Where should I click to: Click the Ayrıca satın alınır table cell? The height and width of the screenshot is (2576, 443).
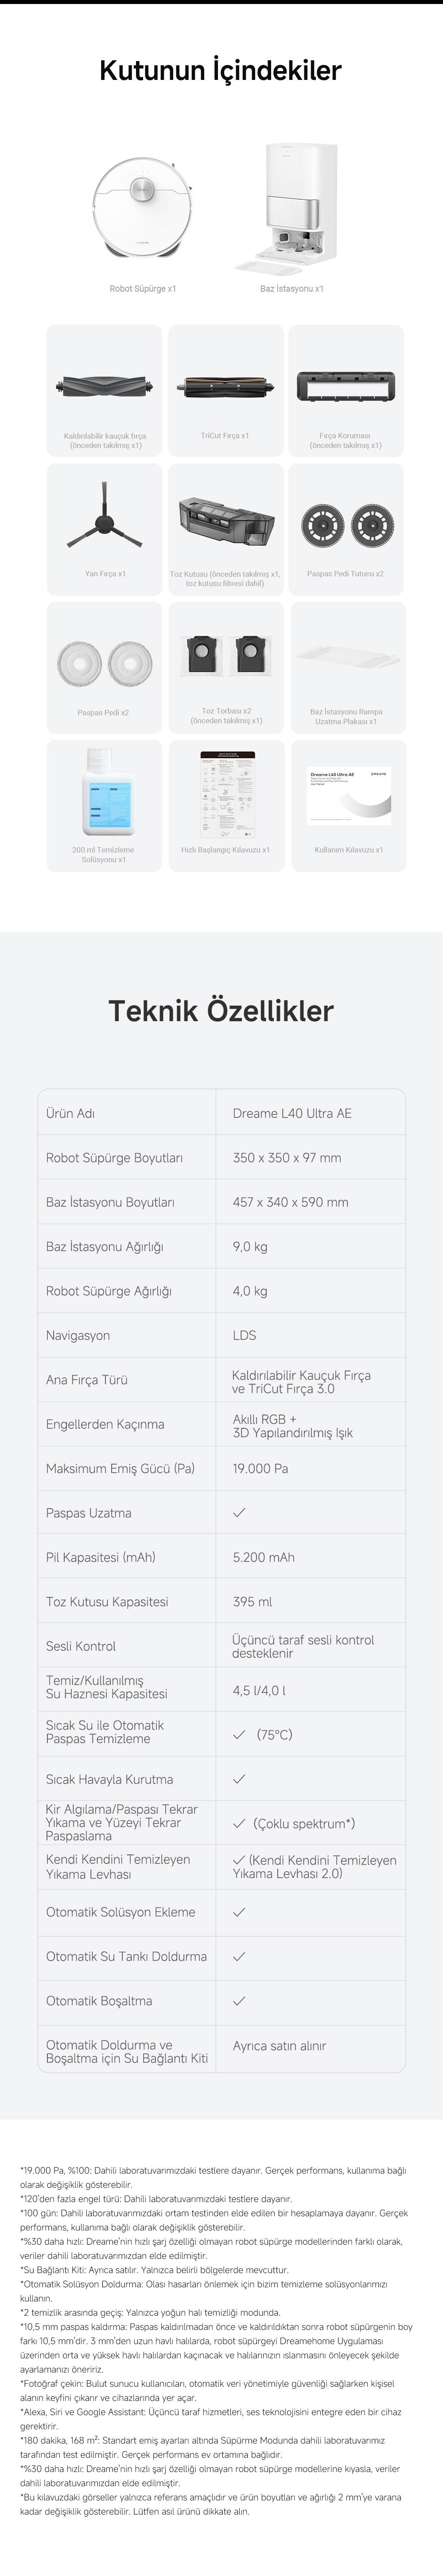tap(280, 2045)
